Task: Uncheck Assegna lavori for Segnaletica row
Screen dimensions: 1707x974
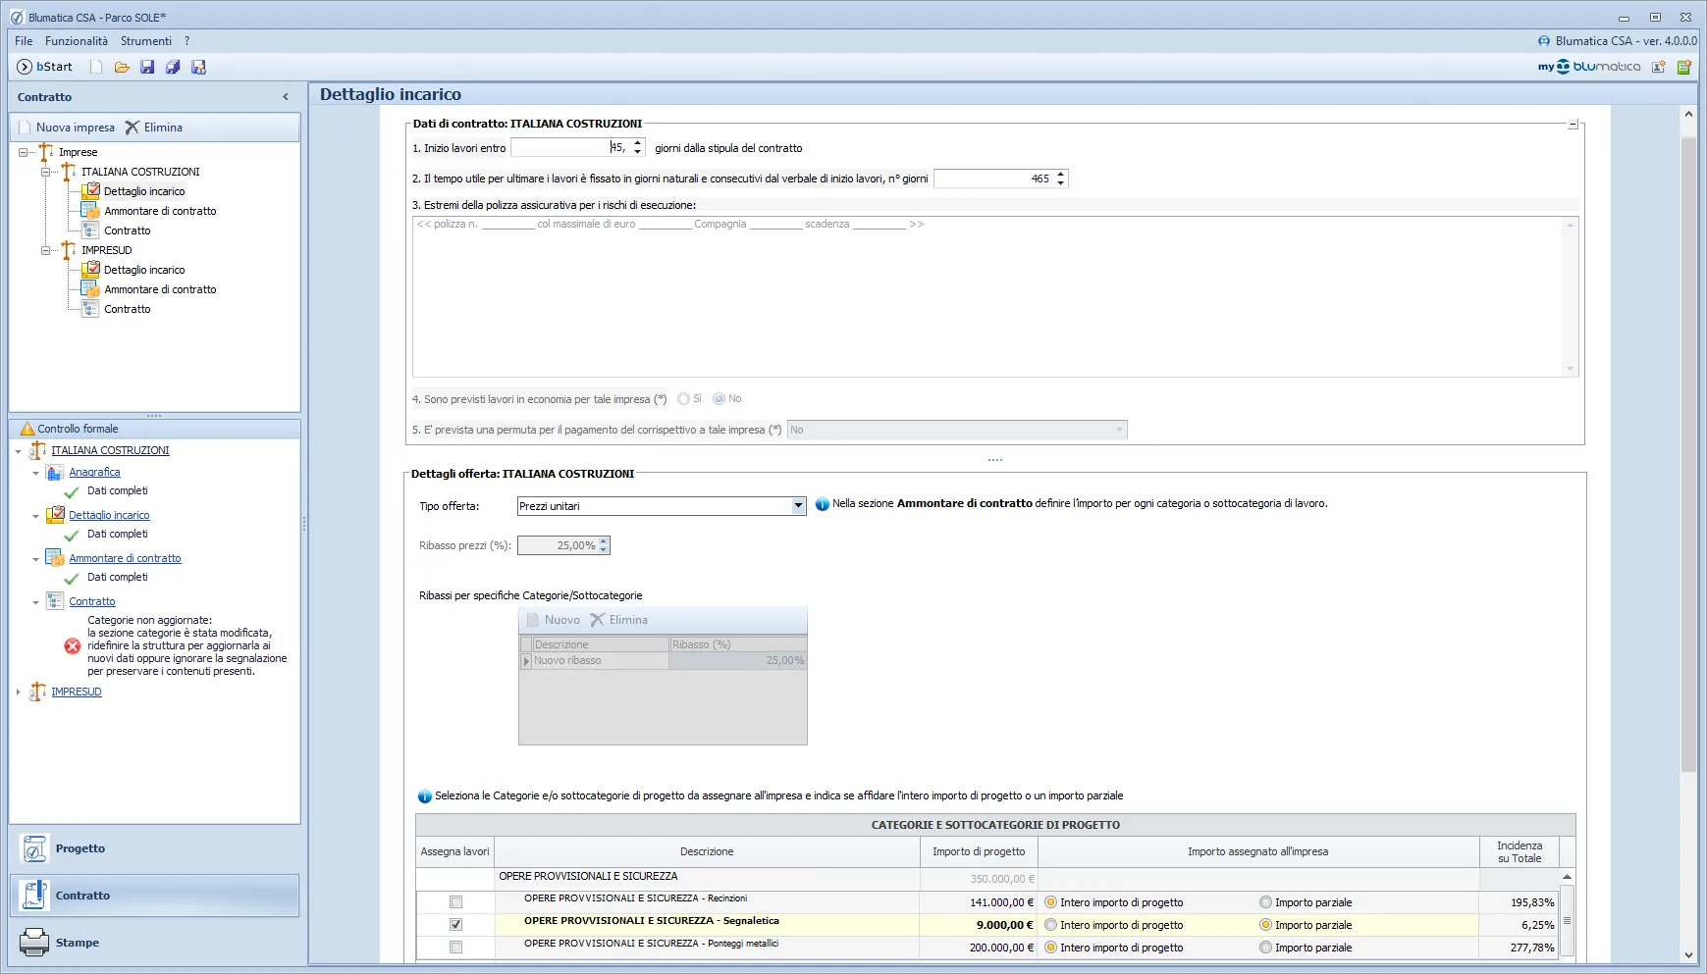Action: click(455, 925)
